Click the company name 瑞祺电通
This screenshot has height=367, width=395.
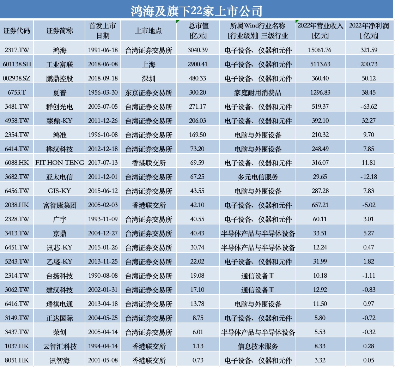tap(60, 304)
